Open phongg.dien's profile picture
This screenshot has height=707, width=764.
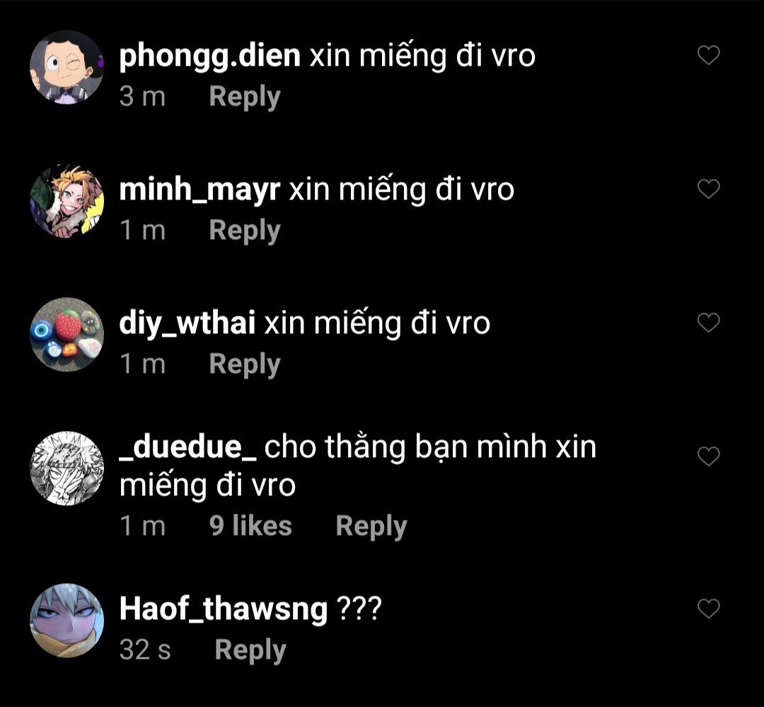[66, 67]
